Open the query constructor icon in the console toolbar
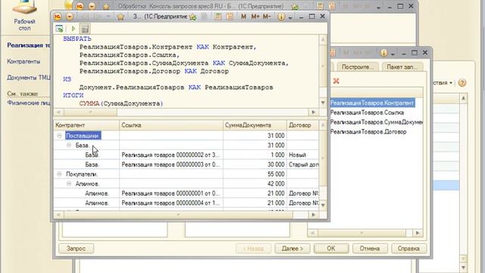The image size is (485, 273). coord(59,29)
